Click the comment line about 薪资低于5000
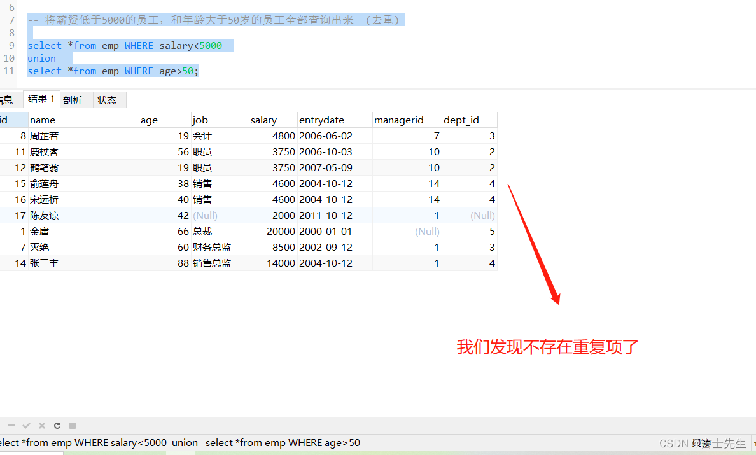 [x=214, y=20]
